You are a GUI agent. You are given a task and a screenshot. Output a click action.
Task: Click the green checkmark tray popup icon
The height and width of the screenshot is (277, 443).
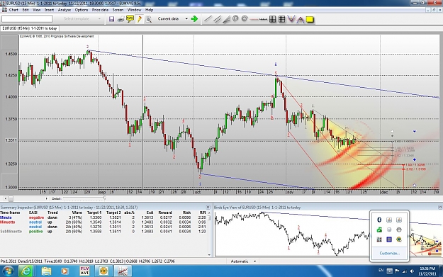pos(379,230)
